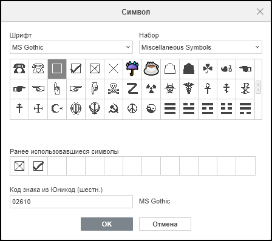Select trigram with two broken upper lines
The height and width of the screenshot is (241, 272).
point(226,109)
